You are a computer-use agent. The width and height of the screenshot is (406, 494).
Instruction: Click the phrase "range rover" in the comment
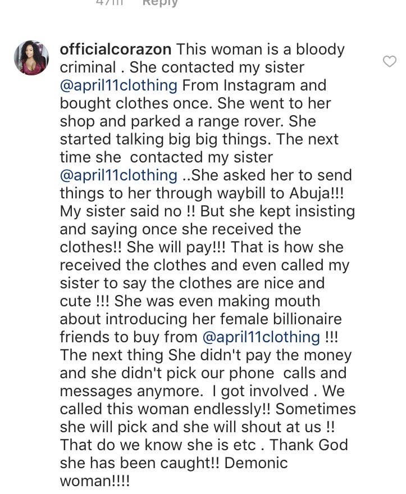236,121
